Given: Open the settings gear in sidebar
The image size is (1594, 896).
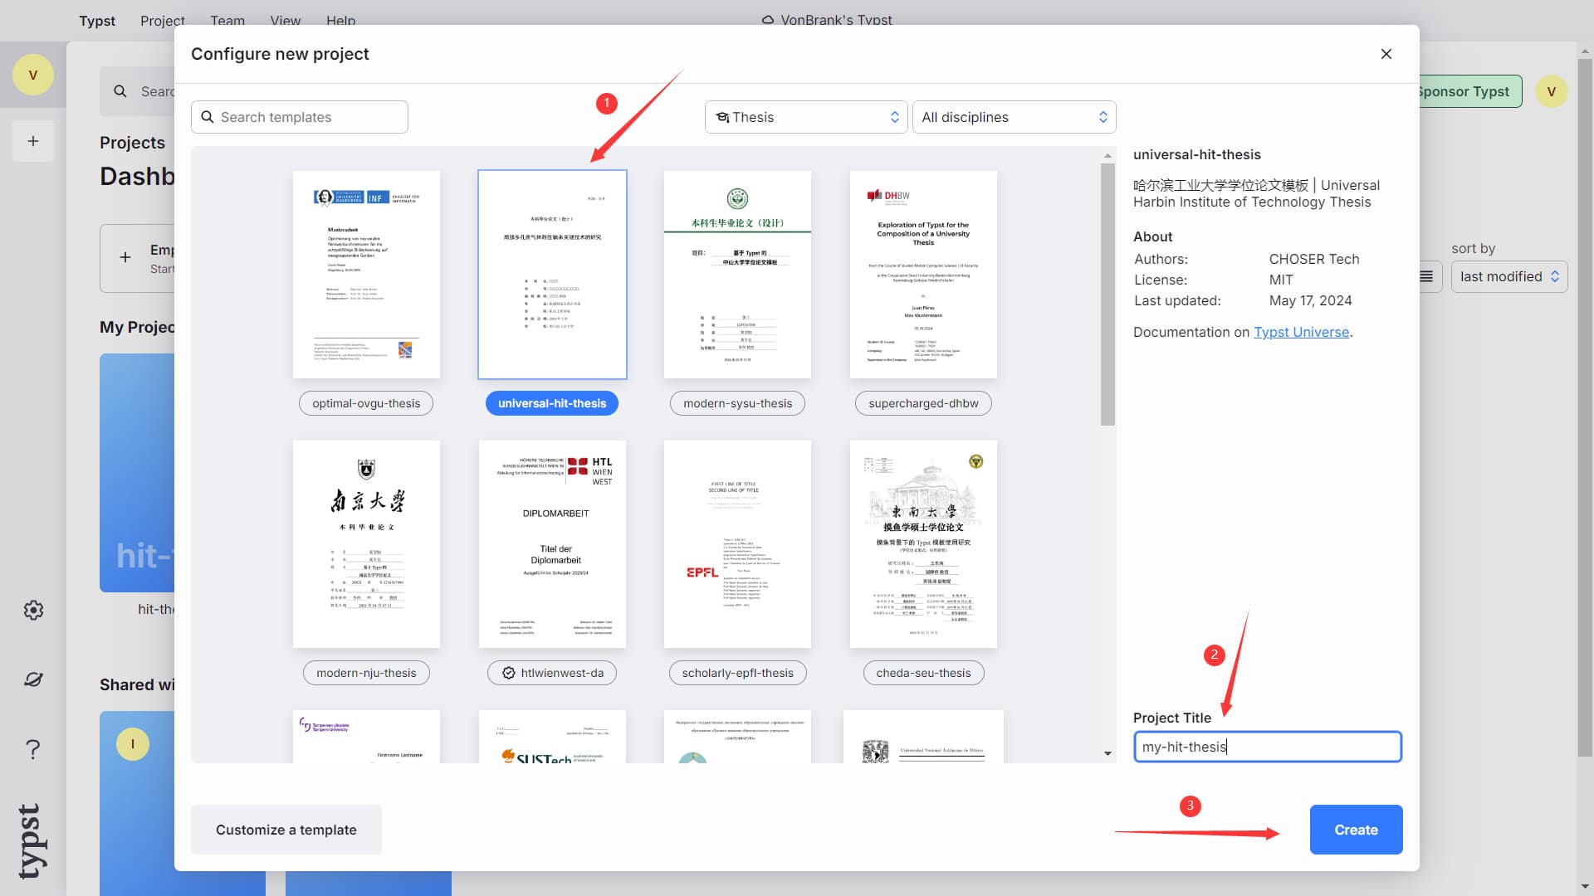Looking at the screenshot, I should point(33,611).
